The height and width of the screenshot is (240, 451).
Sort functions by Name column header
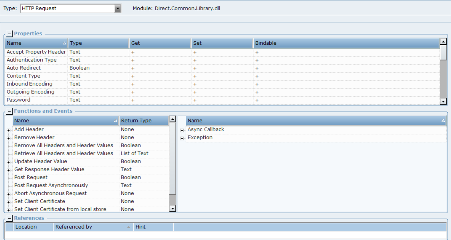pyautogui.click(x=66, y=120)
